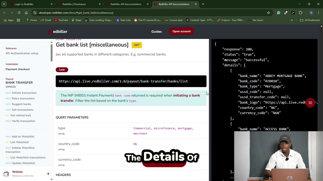Click the bank-transfer/banks/list API endpoint URL
Image resolution: width=323 pixels, height=181 pixels.
[123, 81]
